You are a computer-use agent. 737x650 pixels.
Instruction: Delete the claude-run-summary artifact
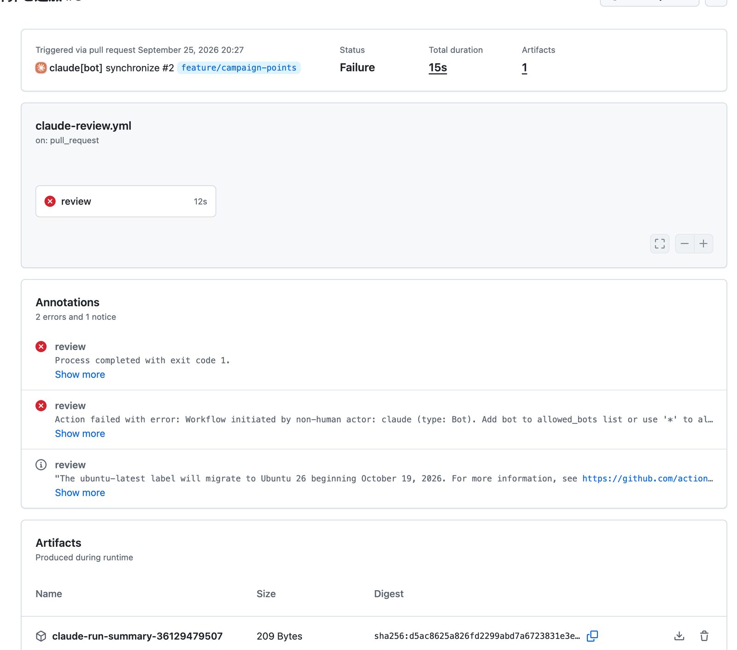704,636
